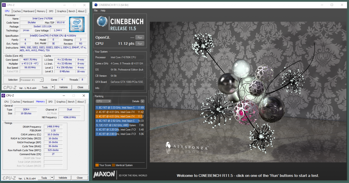Open the CPU ranking type dropdown
The width and height of the screenshot is (349, 183).
[104, 101]
